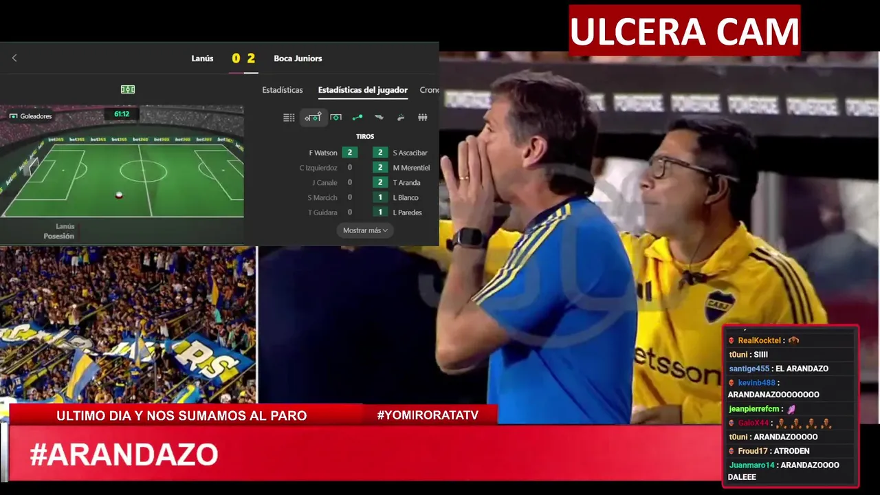Switch to the partially visible Crono tab
Viewport: 880px width, 495px height.
click(x=429, y=90)
